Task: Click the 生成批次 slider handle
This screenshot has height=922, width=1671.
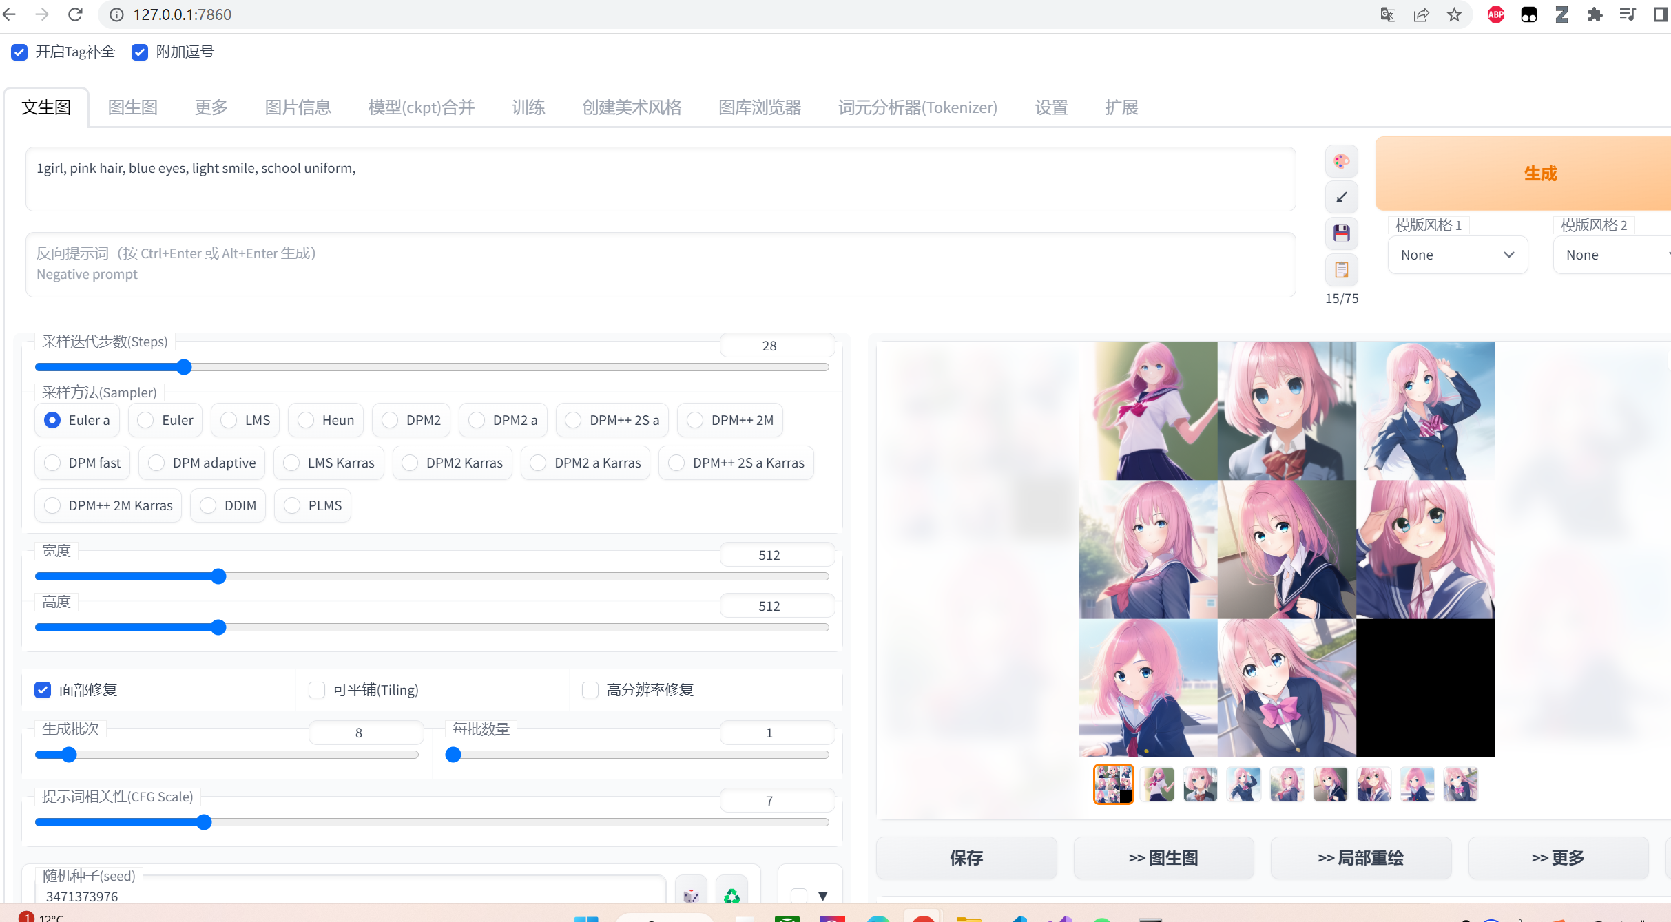Action: (69, 755)
